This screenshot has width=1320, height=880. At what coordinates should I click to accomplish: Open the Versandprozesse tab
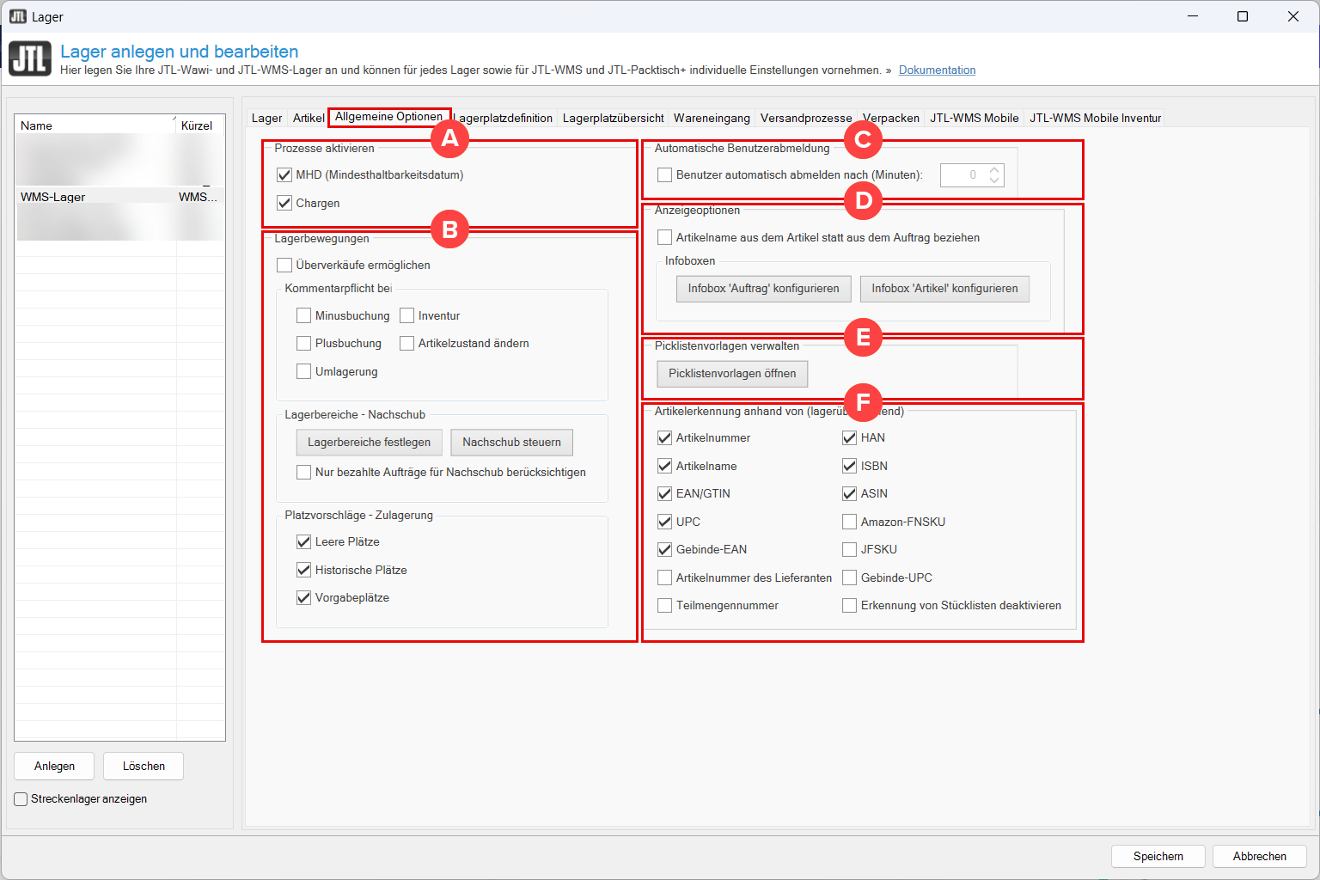click(806, 119)
